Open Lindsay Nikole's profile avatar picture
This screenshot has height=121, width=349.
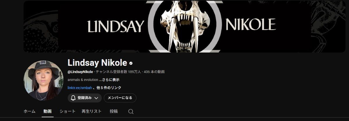[x=43, y=80]
